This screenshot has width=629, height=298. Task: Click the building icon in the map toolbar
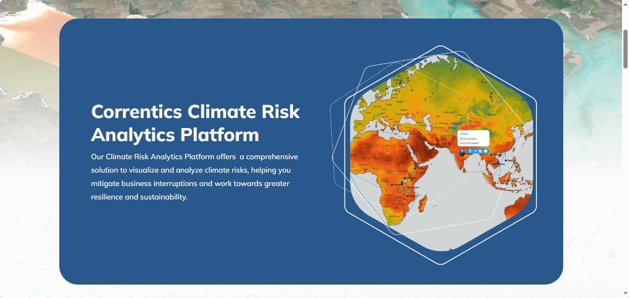[480, 151]
